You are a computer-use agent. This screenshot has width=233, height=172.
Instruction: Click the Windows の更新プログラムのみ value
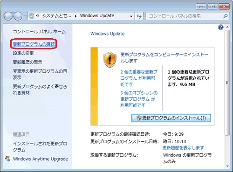[x=187, y=158]
